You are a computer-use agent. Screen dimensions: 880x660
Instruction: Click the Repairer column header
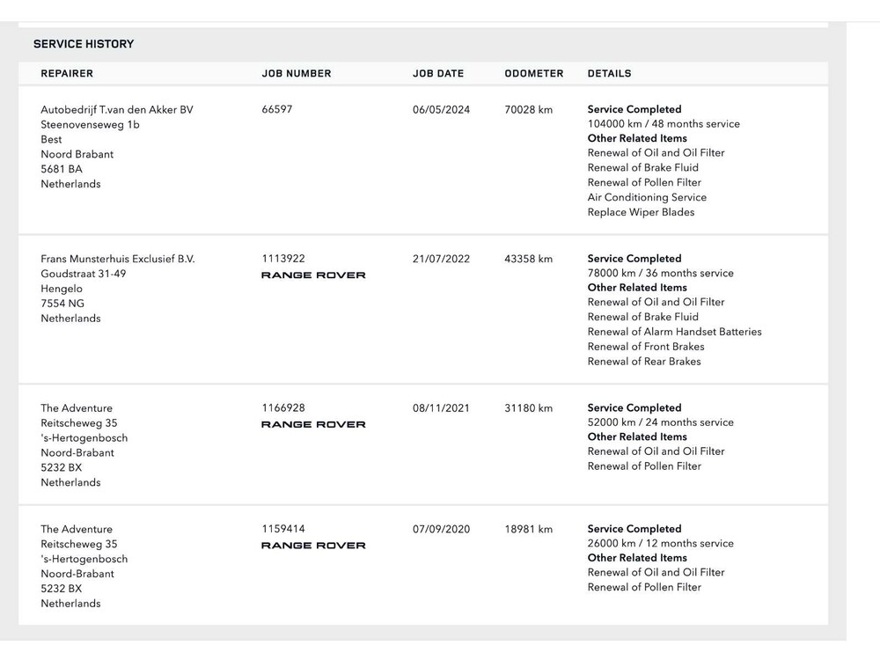point(67,74)
